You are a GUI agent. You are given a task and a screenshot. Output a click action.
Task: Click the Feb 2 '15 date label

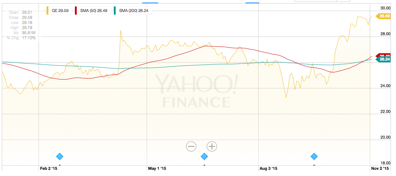tap(48, 169)
